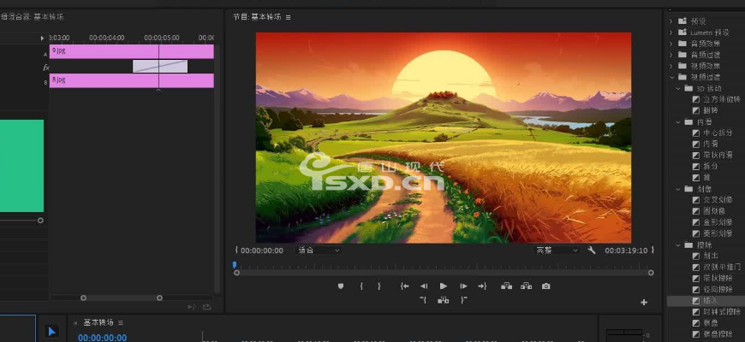The width and height of the screenshot is (745, 342).
Task: Select the 立方体旋转 transition
Action: (722, 99)
